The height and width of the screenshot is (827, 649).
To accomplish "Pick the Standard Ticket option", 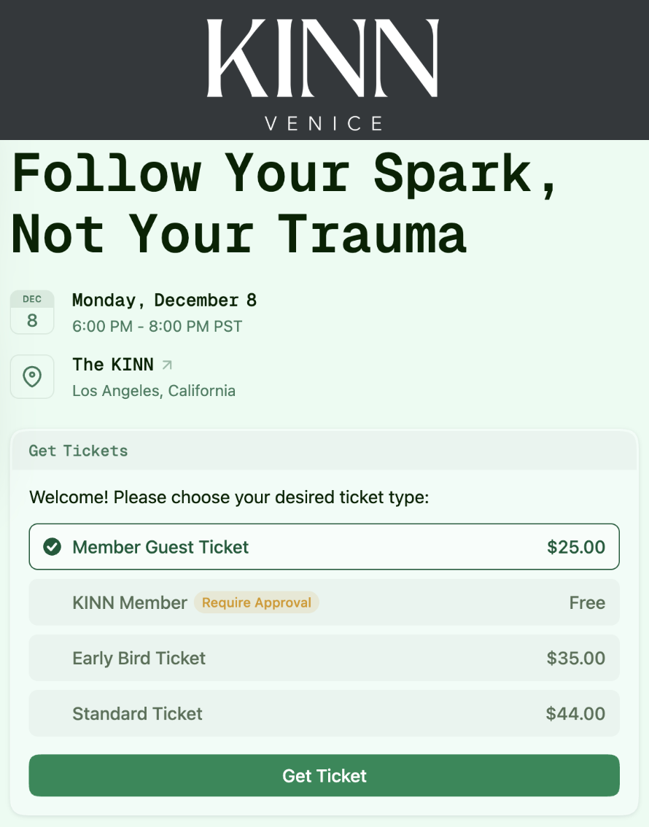I will pyautogui.click(x=324, y=713).
